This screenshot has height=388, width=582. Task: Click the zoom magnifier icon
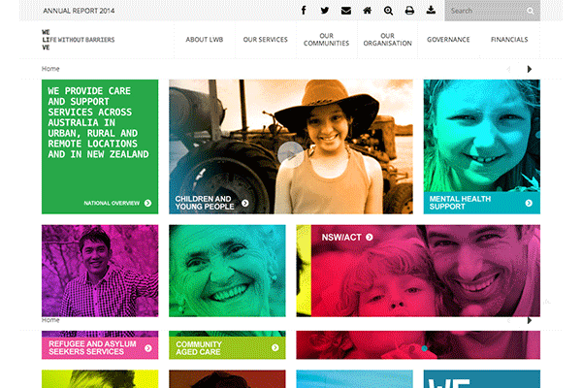click(x=388, y=11)
